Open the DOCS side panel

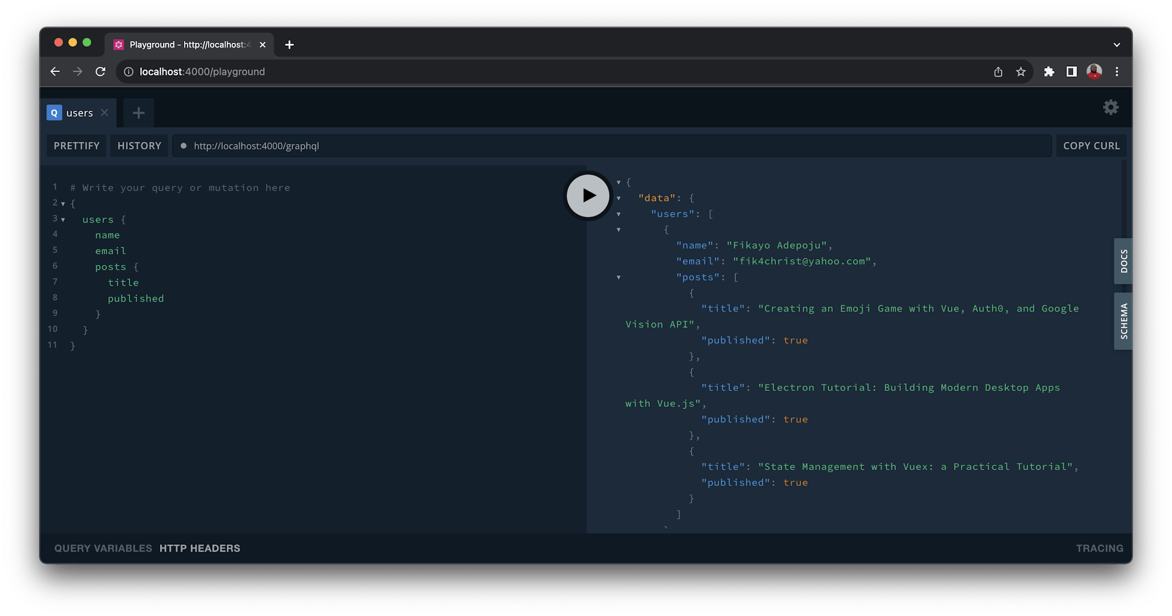[1123, 261]
